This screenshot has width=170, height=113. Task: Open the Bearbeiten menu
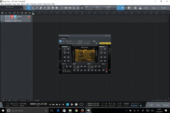8,4
